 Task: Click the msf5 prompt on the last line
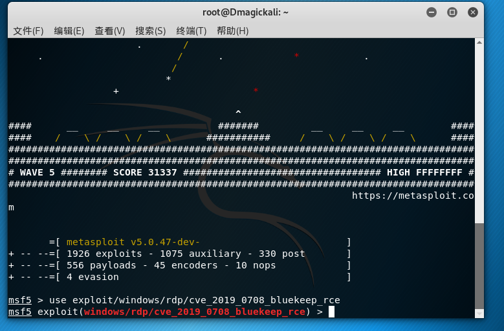pyautogui.click(x=20, y=312)
